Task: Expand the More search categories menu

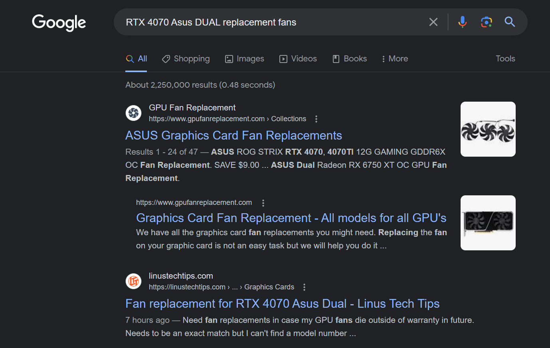Action: 395,59
